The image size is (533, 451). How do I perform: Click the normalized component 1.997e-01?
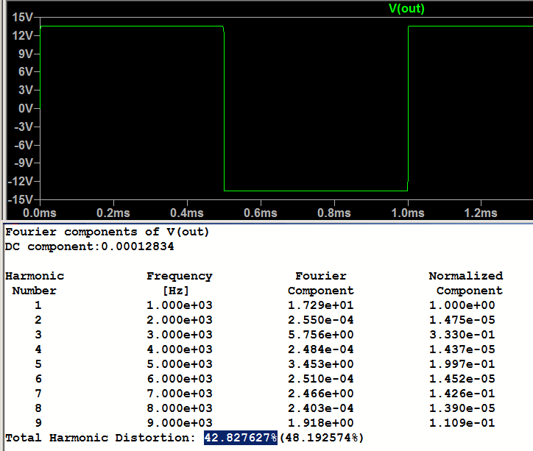[x=462, y=364]
